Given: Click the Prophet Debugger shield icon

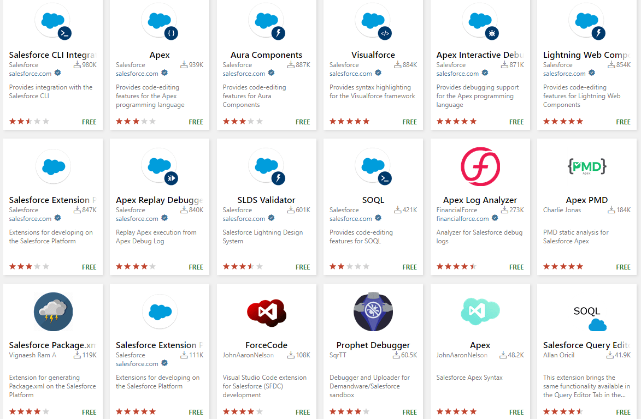Looking at the screenshot, I should coord(373,312).
